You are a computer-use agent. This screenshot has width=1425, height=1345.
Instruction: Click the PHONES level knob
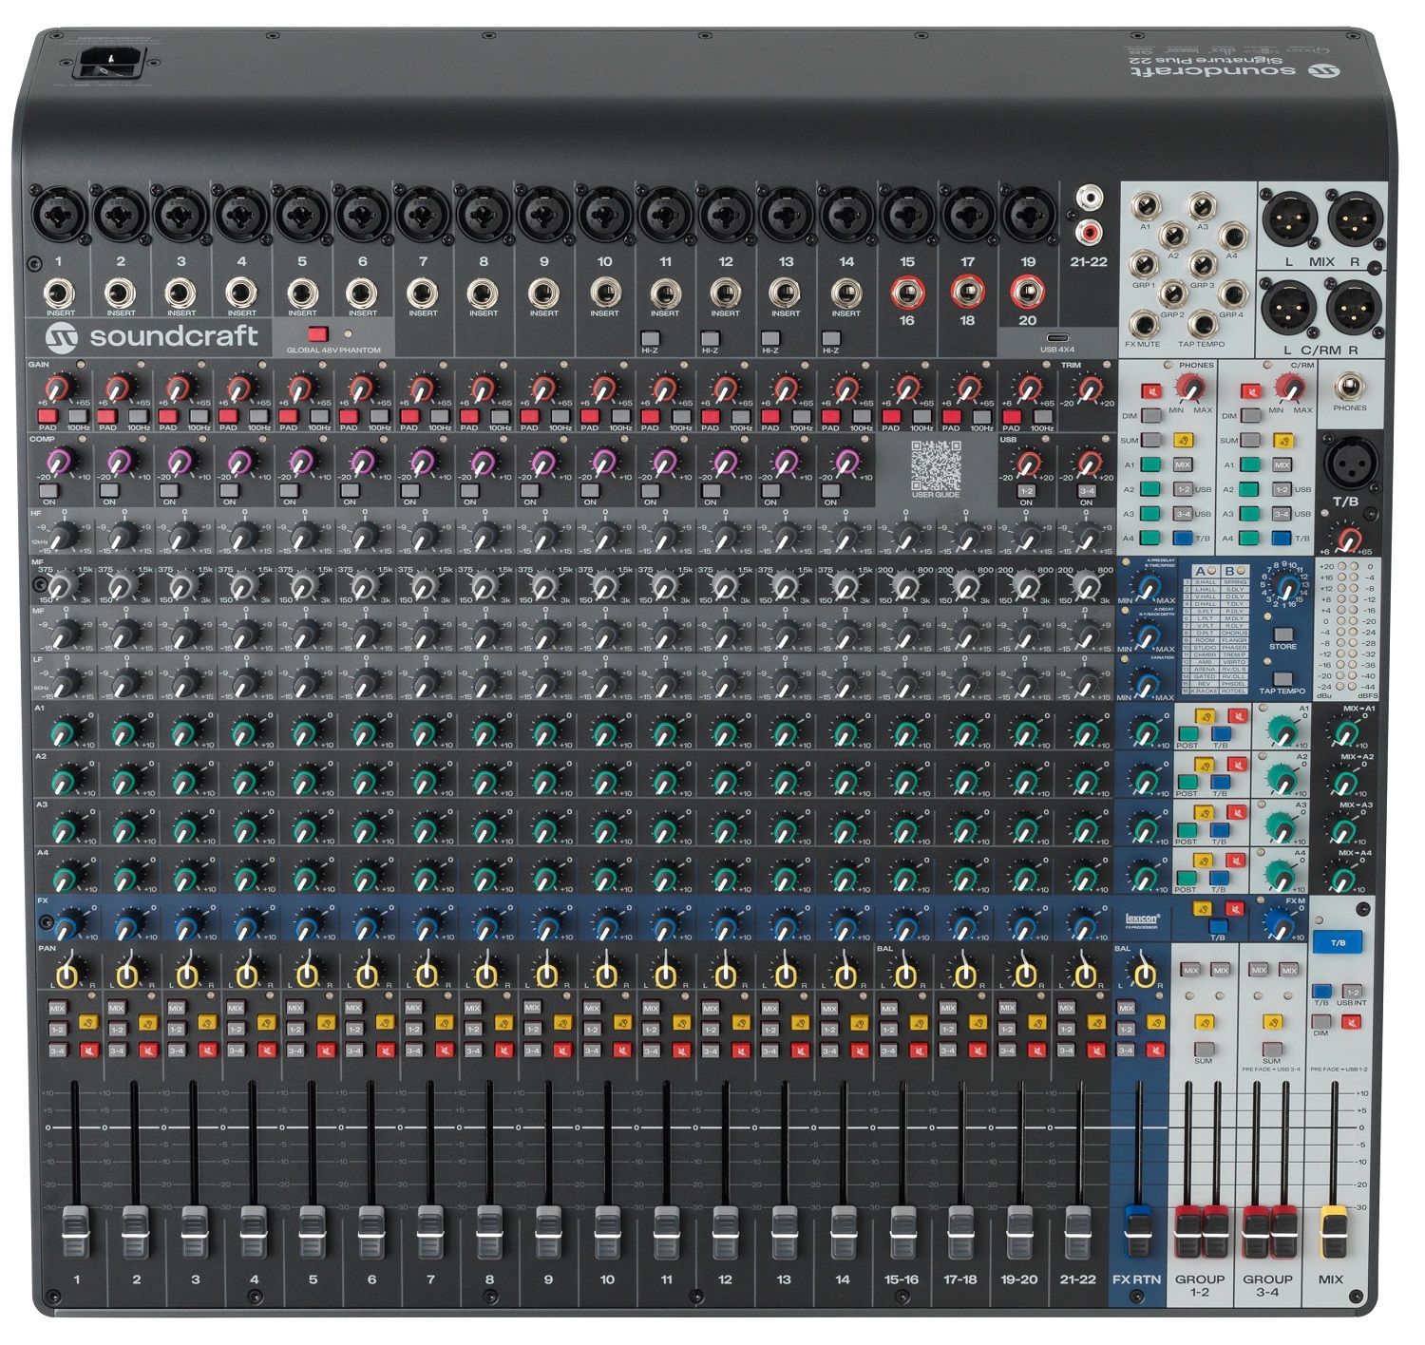pyautogui.click(x=1188, y=387)
